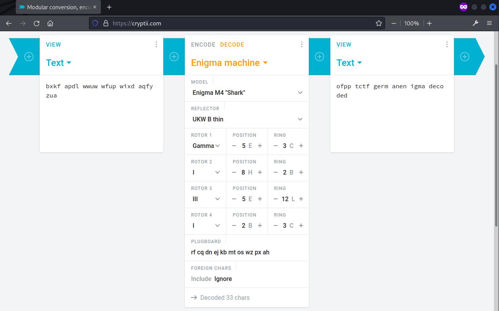Screen dimensions: 499x311
Task: Increase Rotor 3 ring setting
Action: [x=301, y=199]
